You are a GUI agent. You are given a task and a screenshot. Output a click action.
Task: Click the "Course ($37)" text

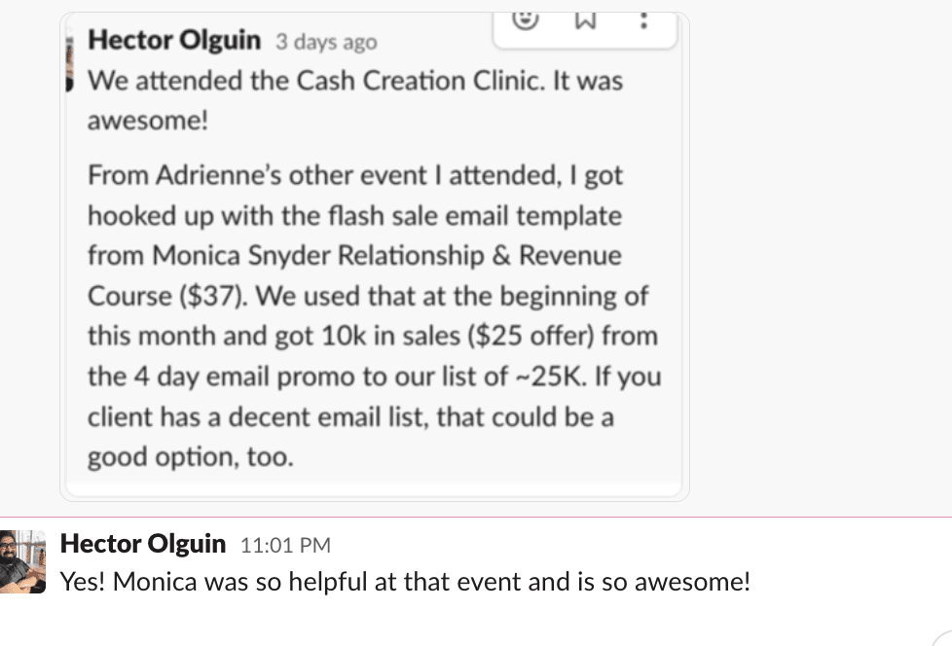coord(160,297)
